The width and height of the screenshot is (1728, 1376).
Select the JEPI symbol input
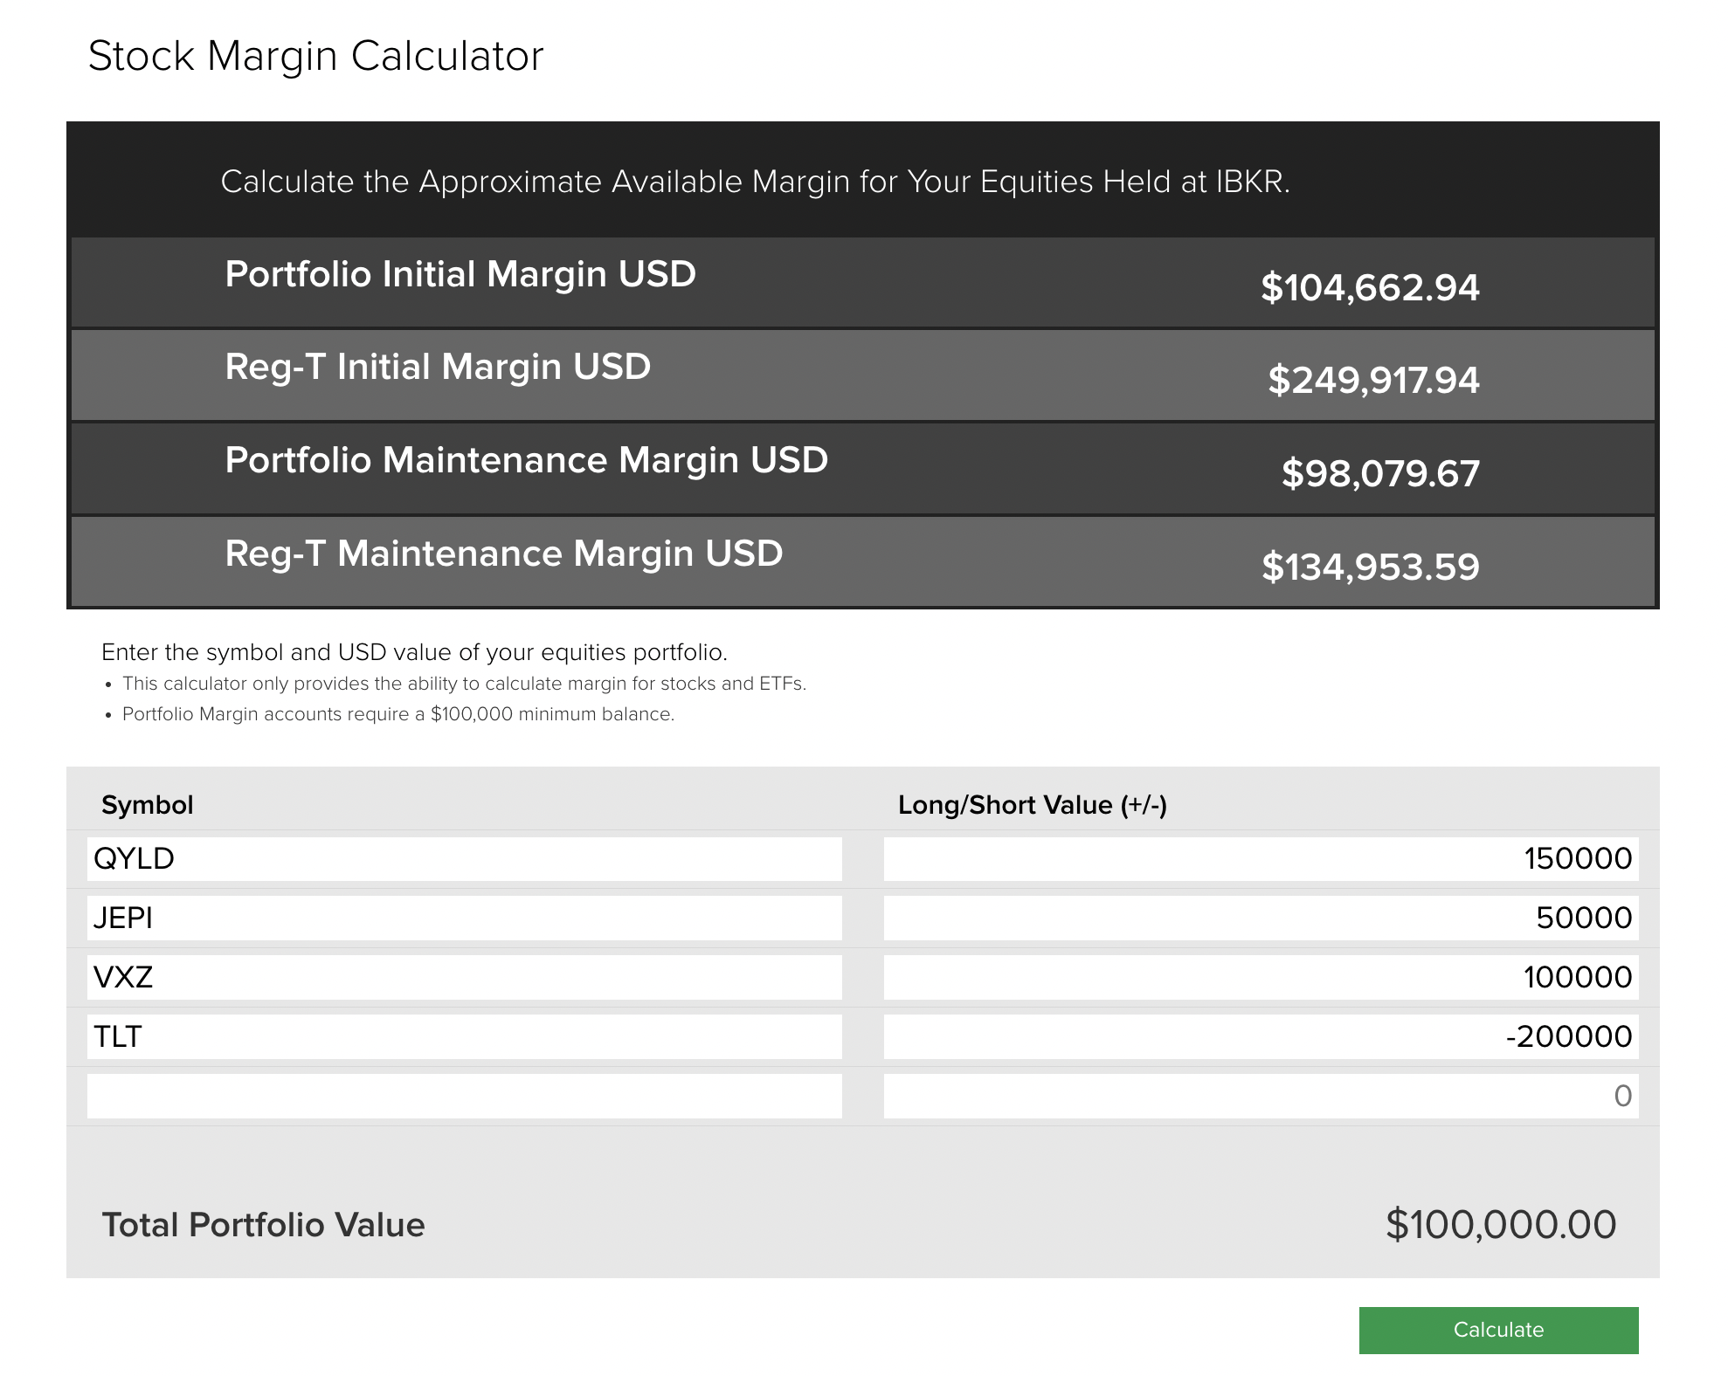(464, 918)
